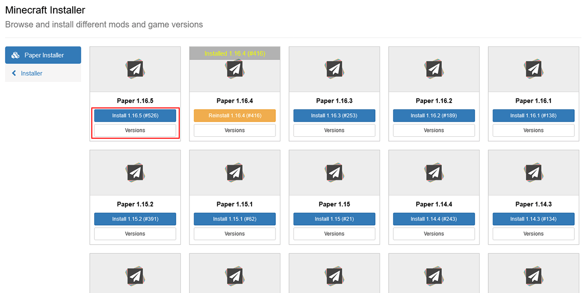Open Versions for Paper 1.15.2
This screenshot has width=586, height=293.
coord(135,234)
